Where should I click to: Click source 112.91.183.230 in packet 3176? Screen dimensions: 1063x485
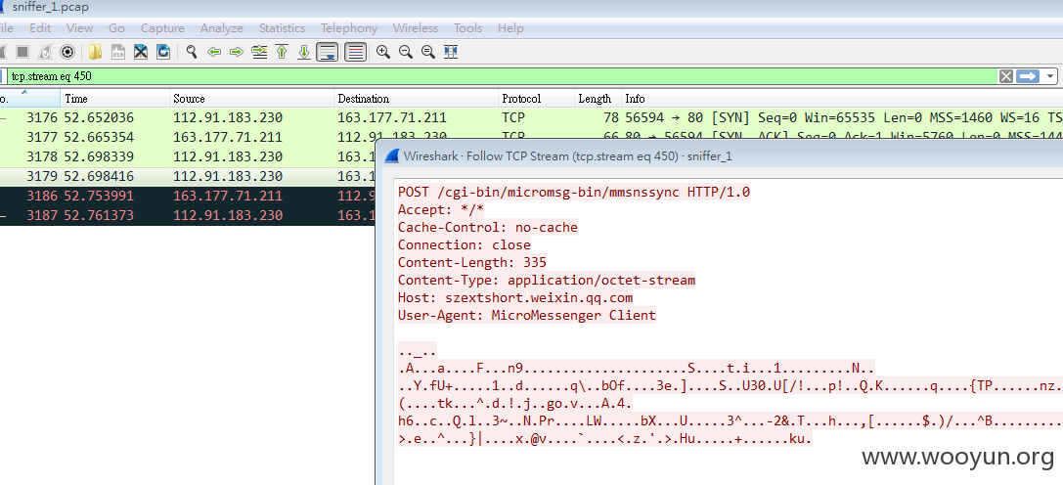pos(228,118)
